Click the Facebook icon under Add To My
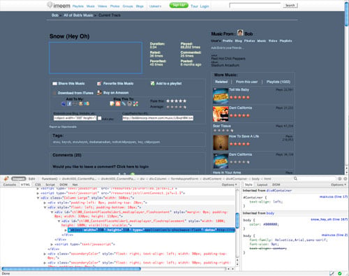This screenshot has width=349, height=276. [69, 103]
